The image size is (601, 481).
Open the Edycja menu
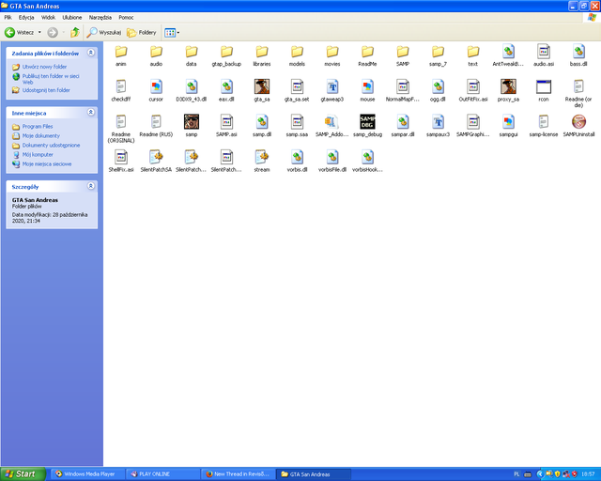26,18
